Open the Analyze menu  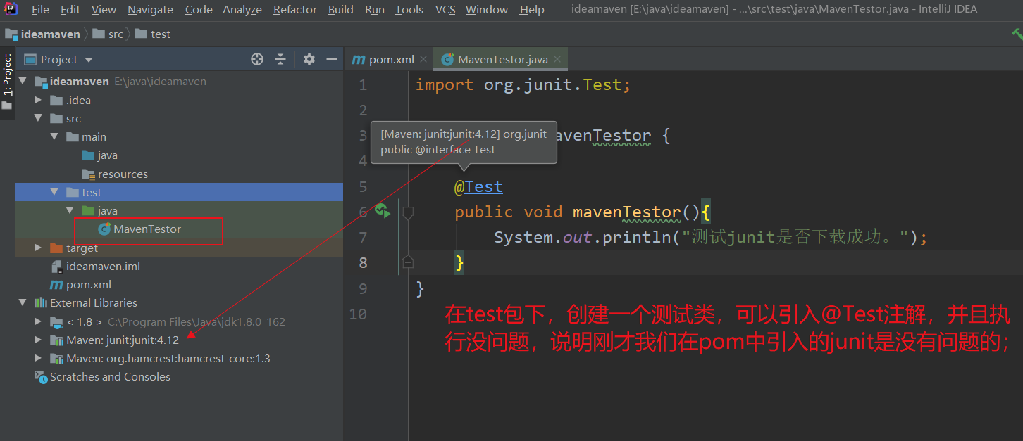[242, 9]
